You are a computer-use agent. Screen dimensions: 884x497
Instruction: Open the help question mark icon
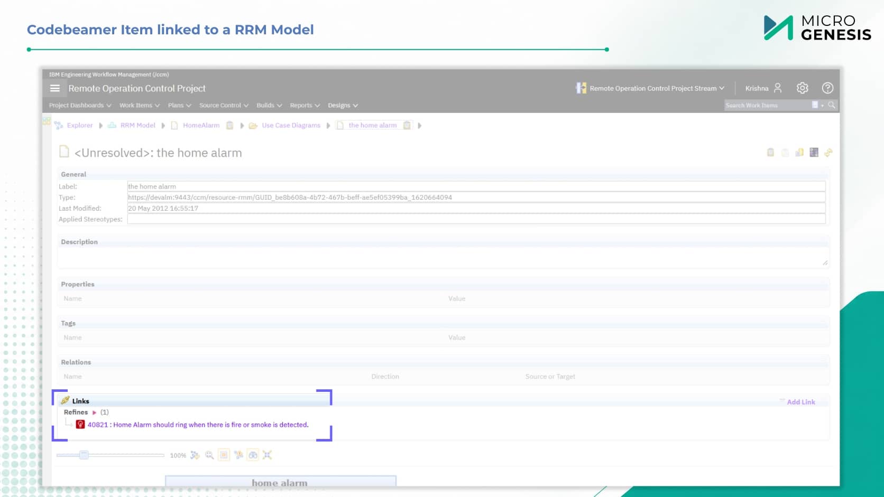pos(827,88)
